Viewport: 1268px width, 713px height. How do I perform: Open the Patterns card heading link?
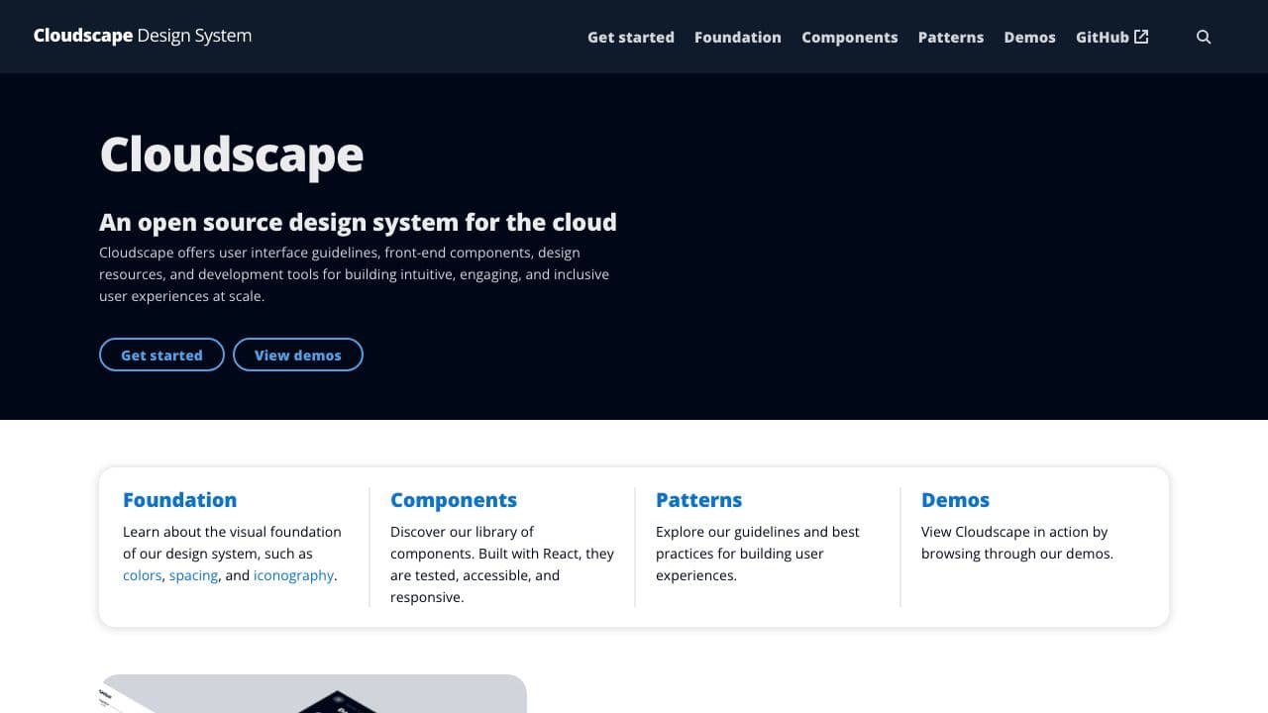pyautogui.click(x=698, y=500)
